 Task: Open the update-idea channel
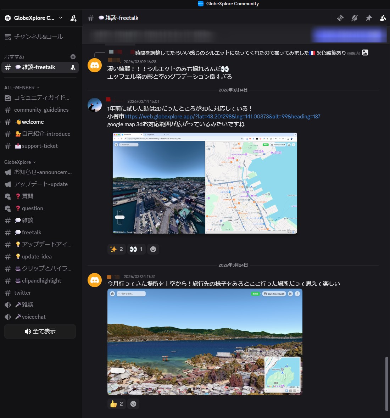pyautogui.click(x=40, y=256)
